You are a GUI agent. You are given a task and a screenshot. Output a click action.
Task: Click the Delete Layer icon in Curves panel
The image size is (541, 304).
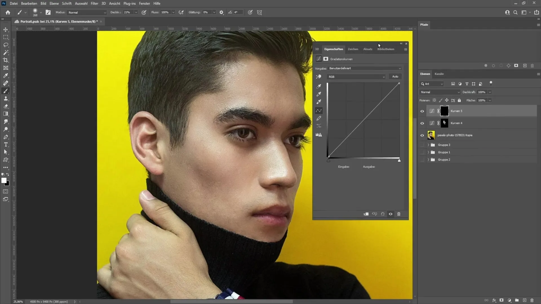pyautogui.click(x=399, y=214)
